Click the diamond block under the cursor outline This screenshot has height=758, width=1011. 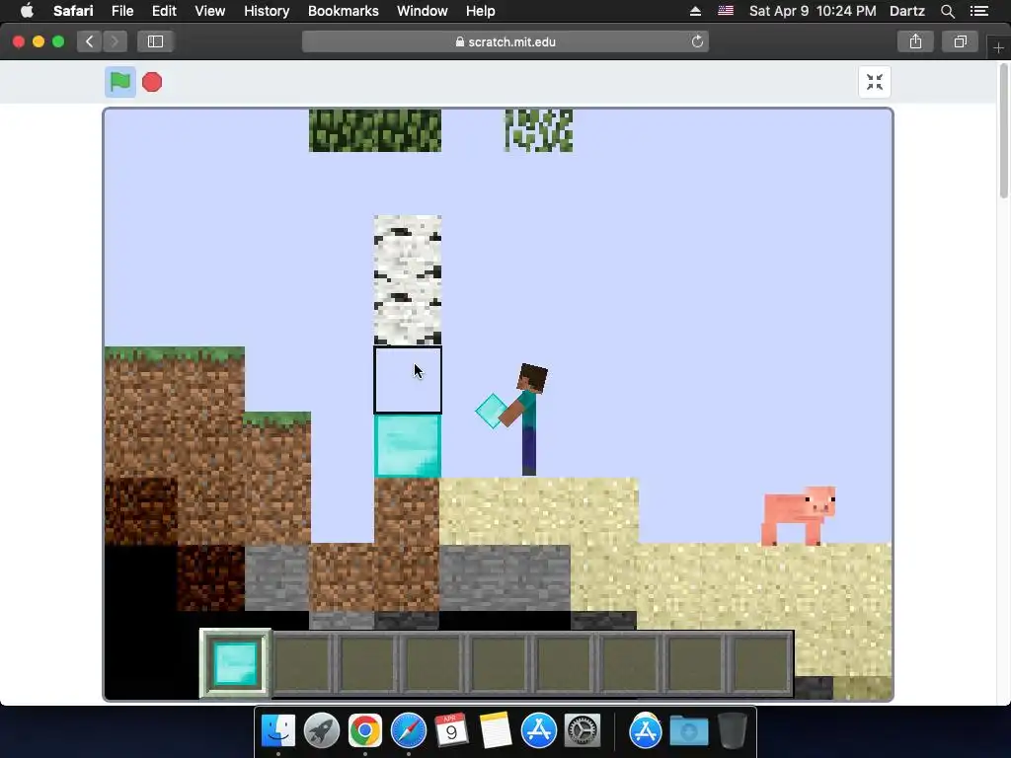pos(408,446)
